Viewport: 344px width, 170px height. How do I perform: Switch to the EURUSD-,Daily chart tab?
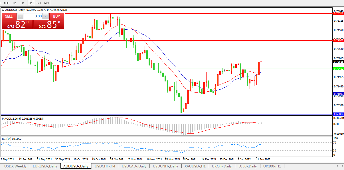[45, 166]
